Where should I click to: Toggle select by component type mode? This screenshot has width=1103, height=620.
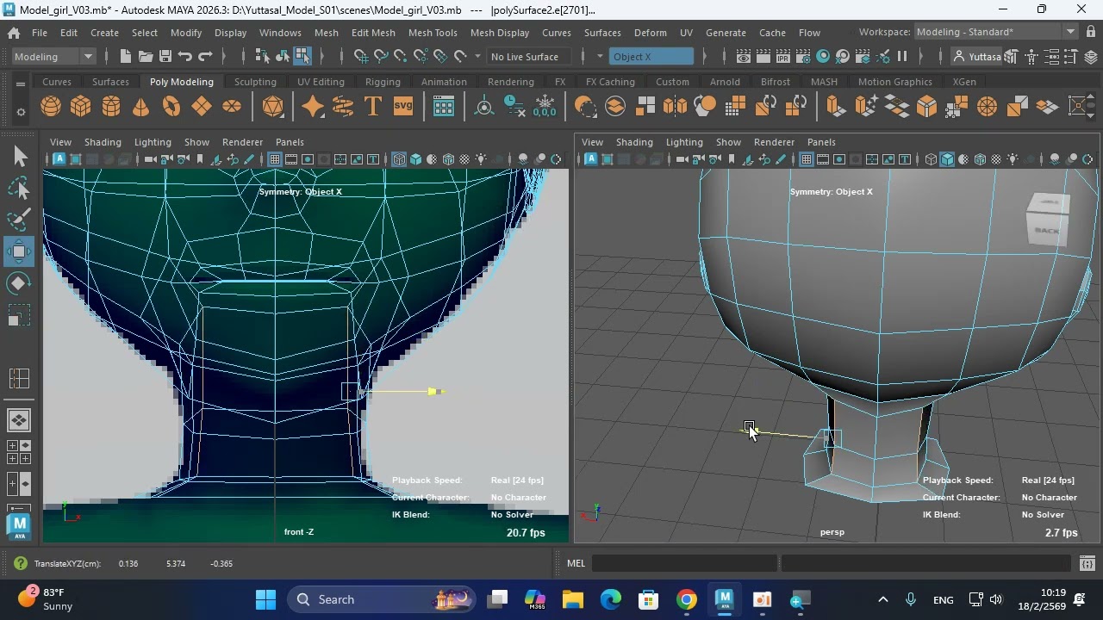302,57
